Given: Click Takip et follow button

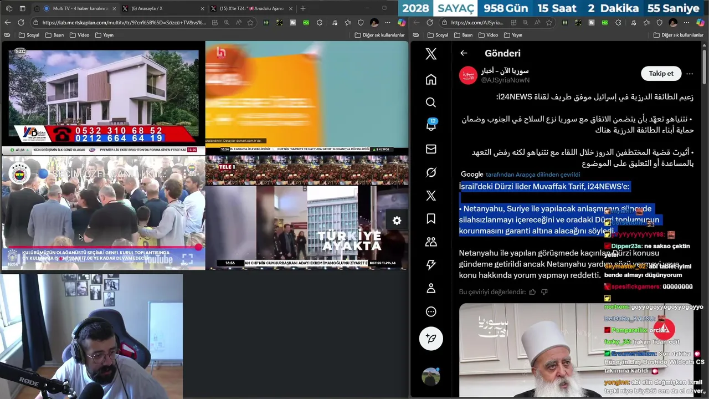Looking at the screenshot, I should click(x=661, y=73).
